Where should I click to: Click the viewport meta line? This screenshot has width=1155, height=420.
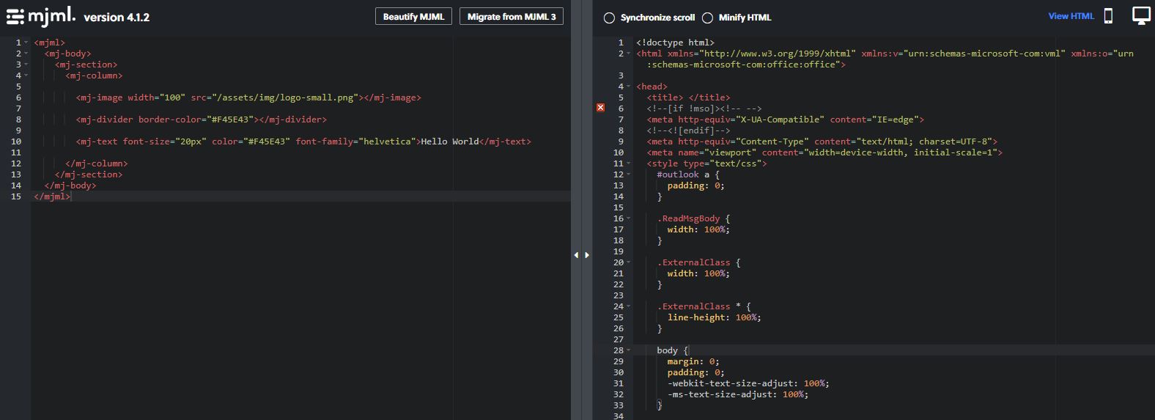tap(824, 152)
